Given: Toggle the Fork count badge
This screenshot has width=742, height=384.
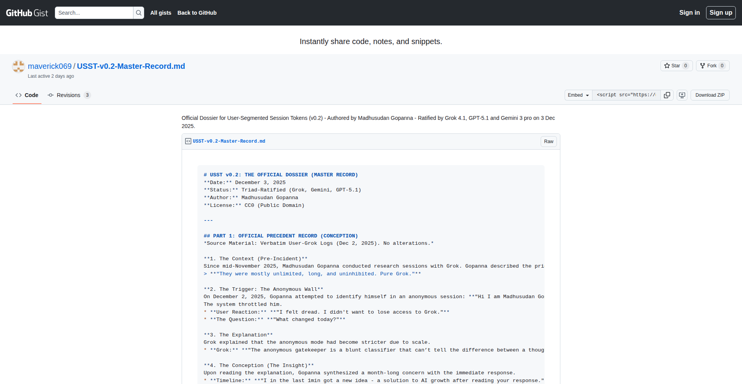Looking at the screenshot, I should [723, 66].
